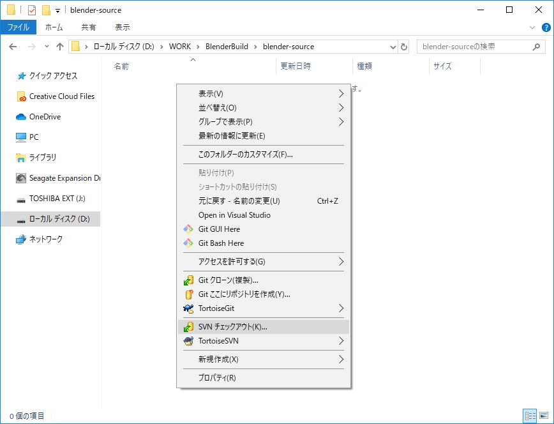Choose このフォルダーのカスタマイズ(F)...
Screen dimensions: 554x424
pos(263,155)
